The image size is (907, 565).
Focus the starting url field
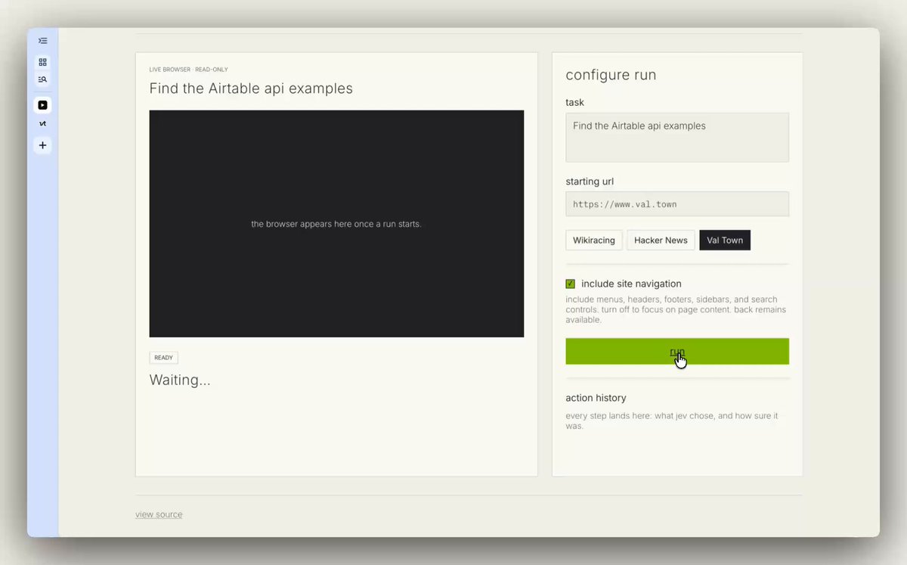pyautogui.click(x=677, y=204)
